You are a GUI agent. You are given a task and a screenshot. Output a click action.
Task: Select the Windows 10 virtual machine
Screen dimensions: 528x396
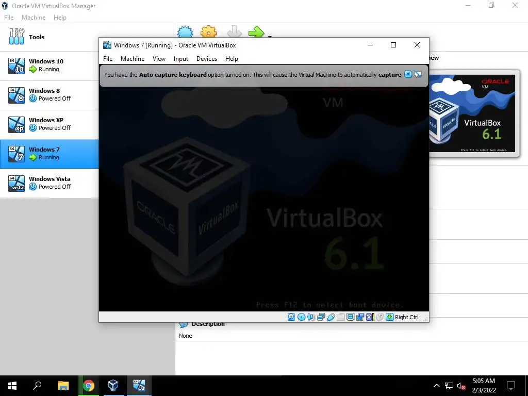click(x=49, y=65)
